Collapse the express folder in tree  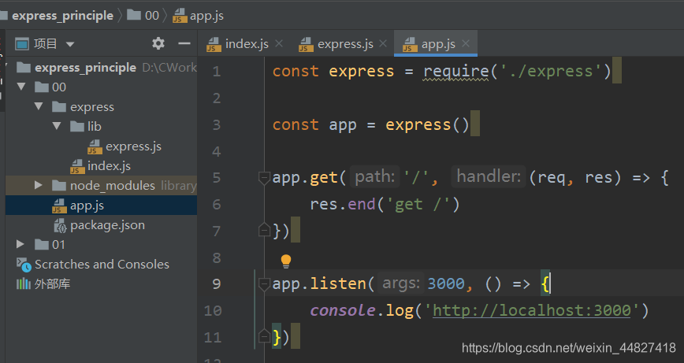pyautogui.click(x=39, y=106)
